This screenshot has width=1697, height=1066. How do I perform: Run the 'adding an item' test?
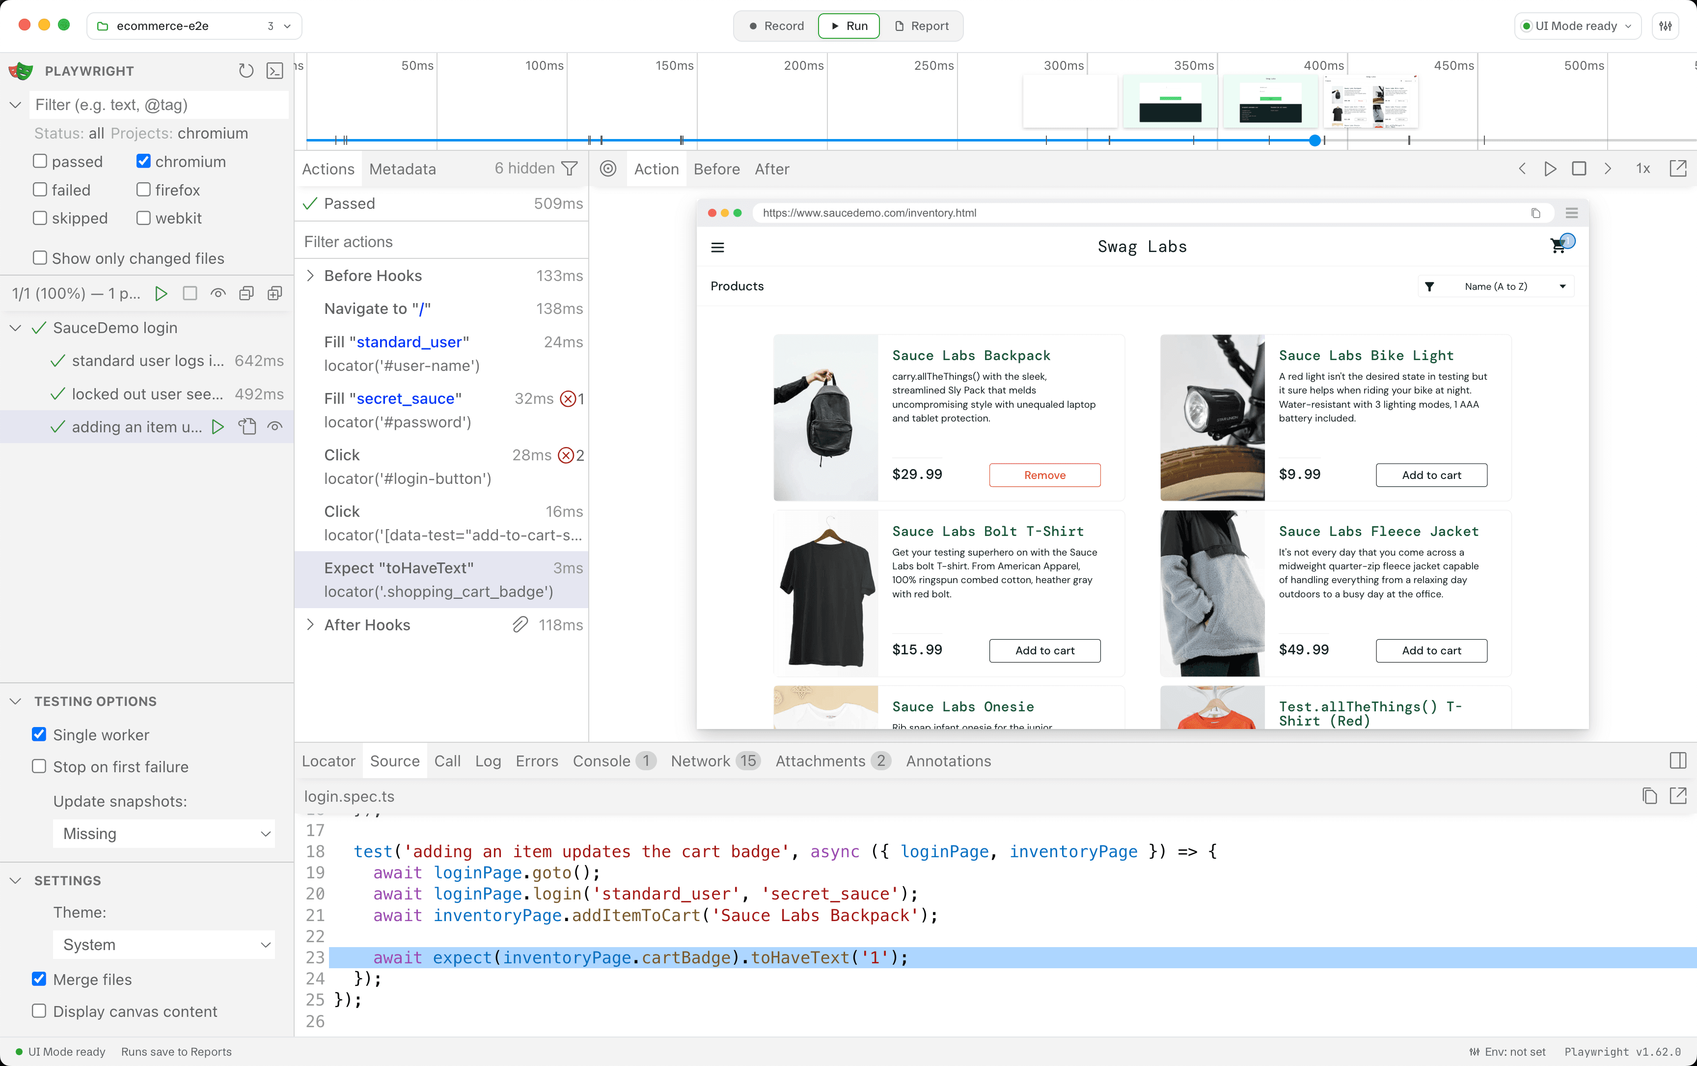tap(218, 426)
